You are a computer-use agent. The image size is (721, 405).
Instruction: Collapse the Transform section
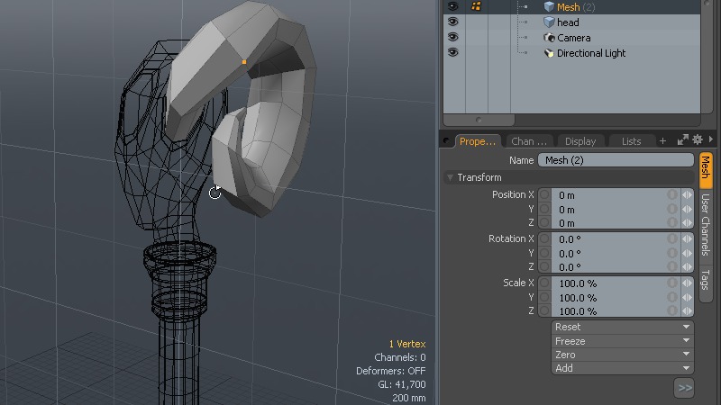[x=451, y=177]
